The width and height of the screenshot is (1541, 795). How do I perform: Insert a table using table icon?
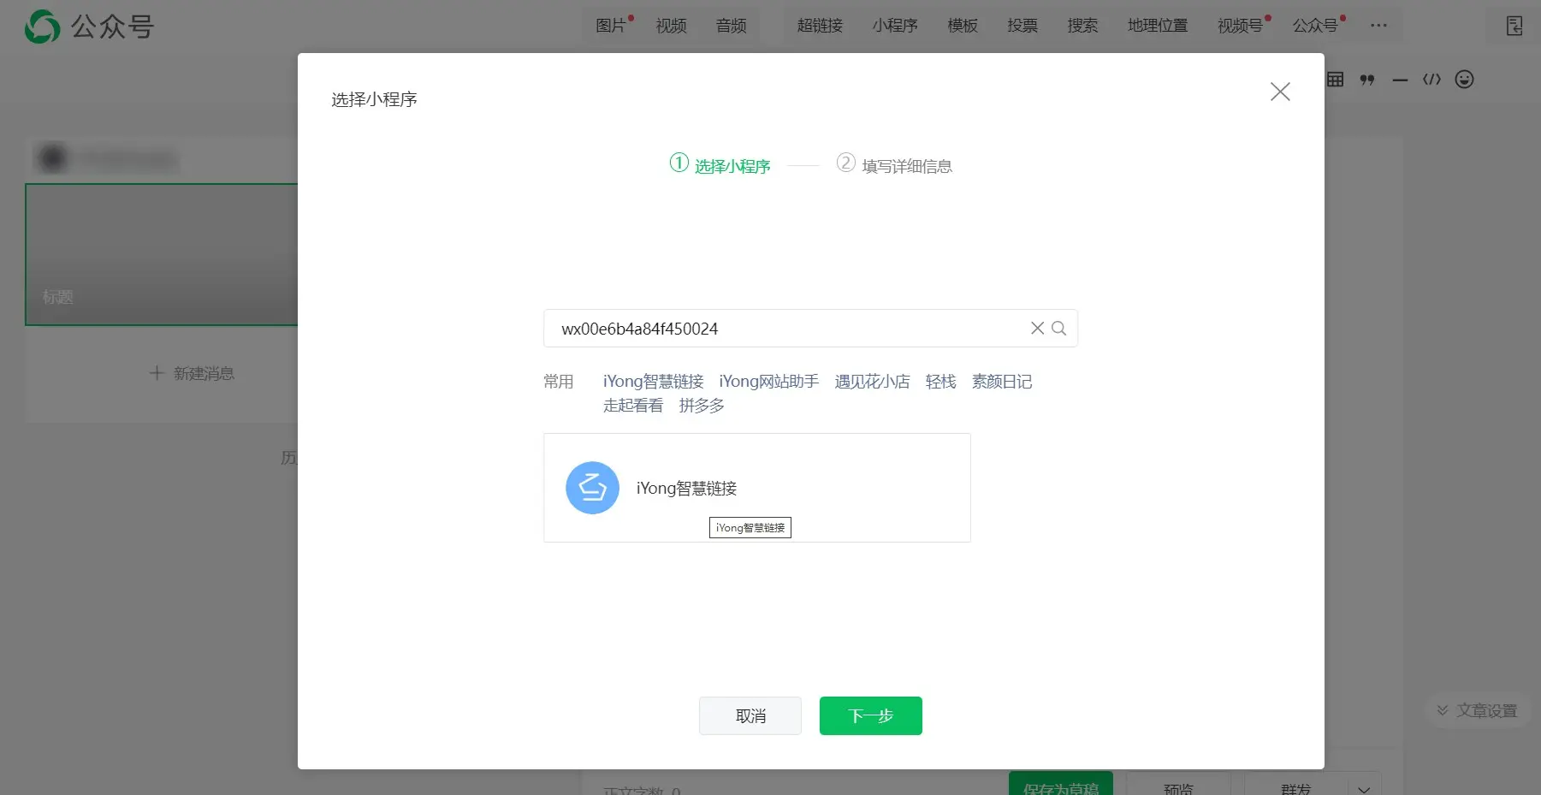(x=1335, y=80)
